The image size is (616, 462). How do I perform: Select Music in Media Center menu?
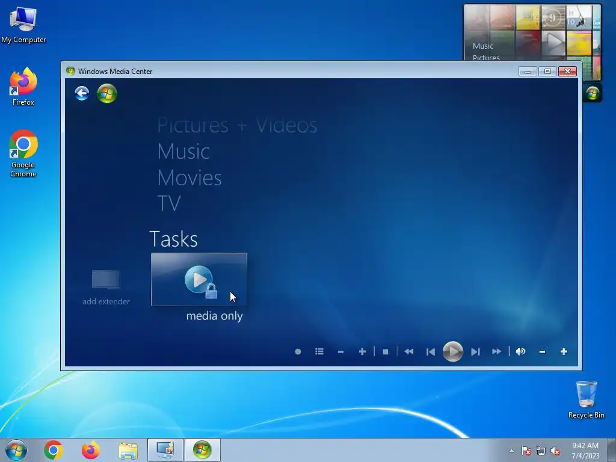tap(183, 152)
